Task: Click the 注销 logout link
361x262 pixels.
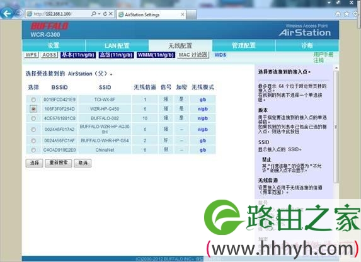Action: pos(318,60)
